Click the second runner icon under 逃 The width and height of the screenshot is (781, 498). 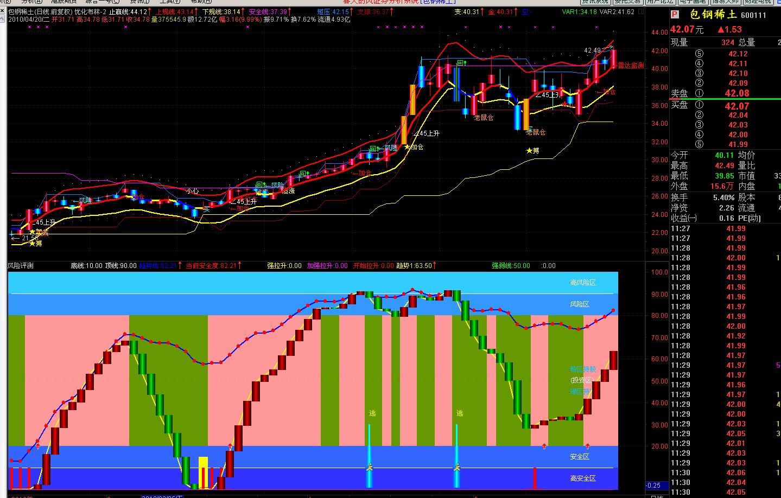(456, 466)
